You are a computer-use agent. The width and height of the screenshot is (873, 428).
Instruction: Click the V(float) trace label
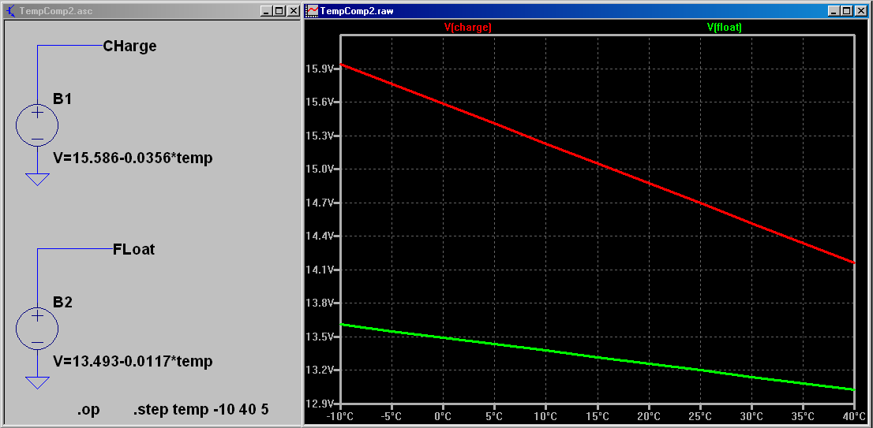coord(724,28)
